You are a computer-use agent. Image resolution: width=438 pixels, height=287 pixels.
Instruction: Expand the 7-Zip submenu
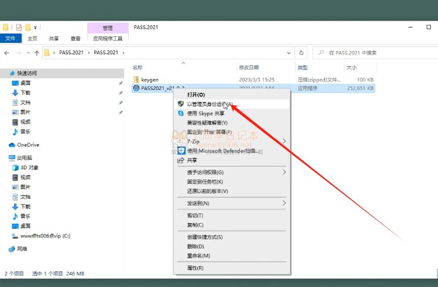(284, 141)
